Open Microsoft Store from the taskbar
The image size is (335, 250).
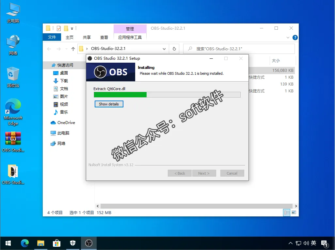click(x=56, y=243)
